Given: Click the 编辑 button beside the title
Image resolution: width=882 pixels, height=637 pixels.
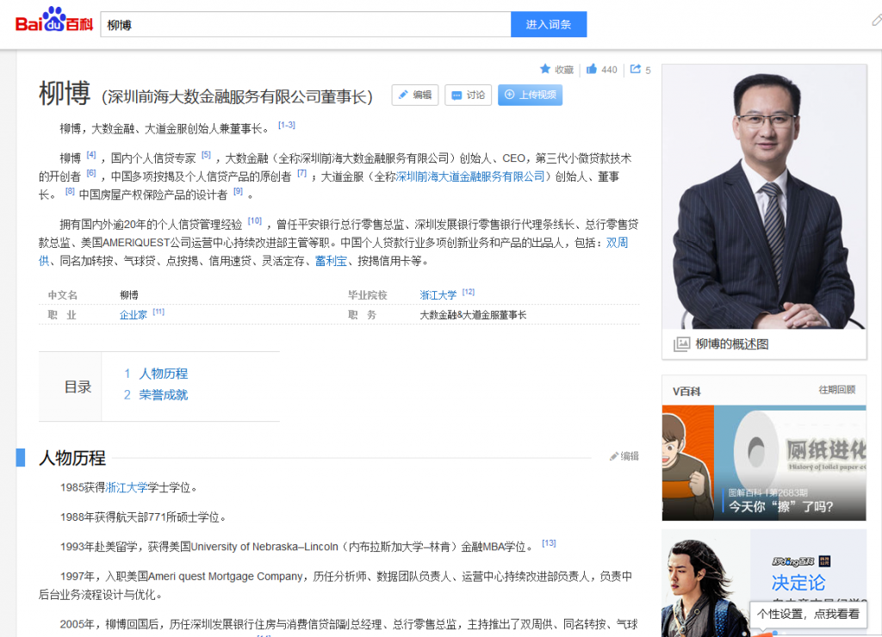Looking at the screenshot, I should pos(415,95).
